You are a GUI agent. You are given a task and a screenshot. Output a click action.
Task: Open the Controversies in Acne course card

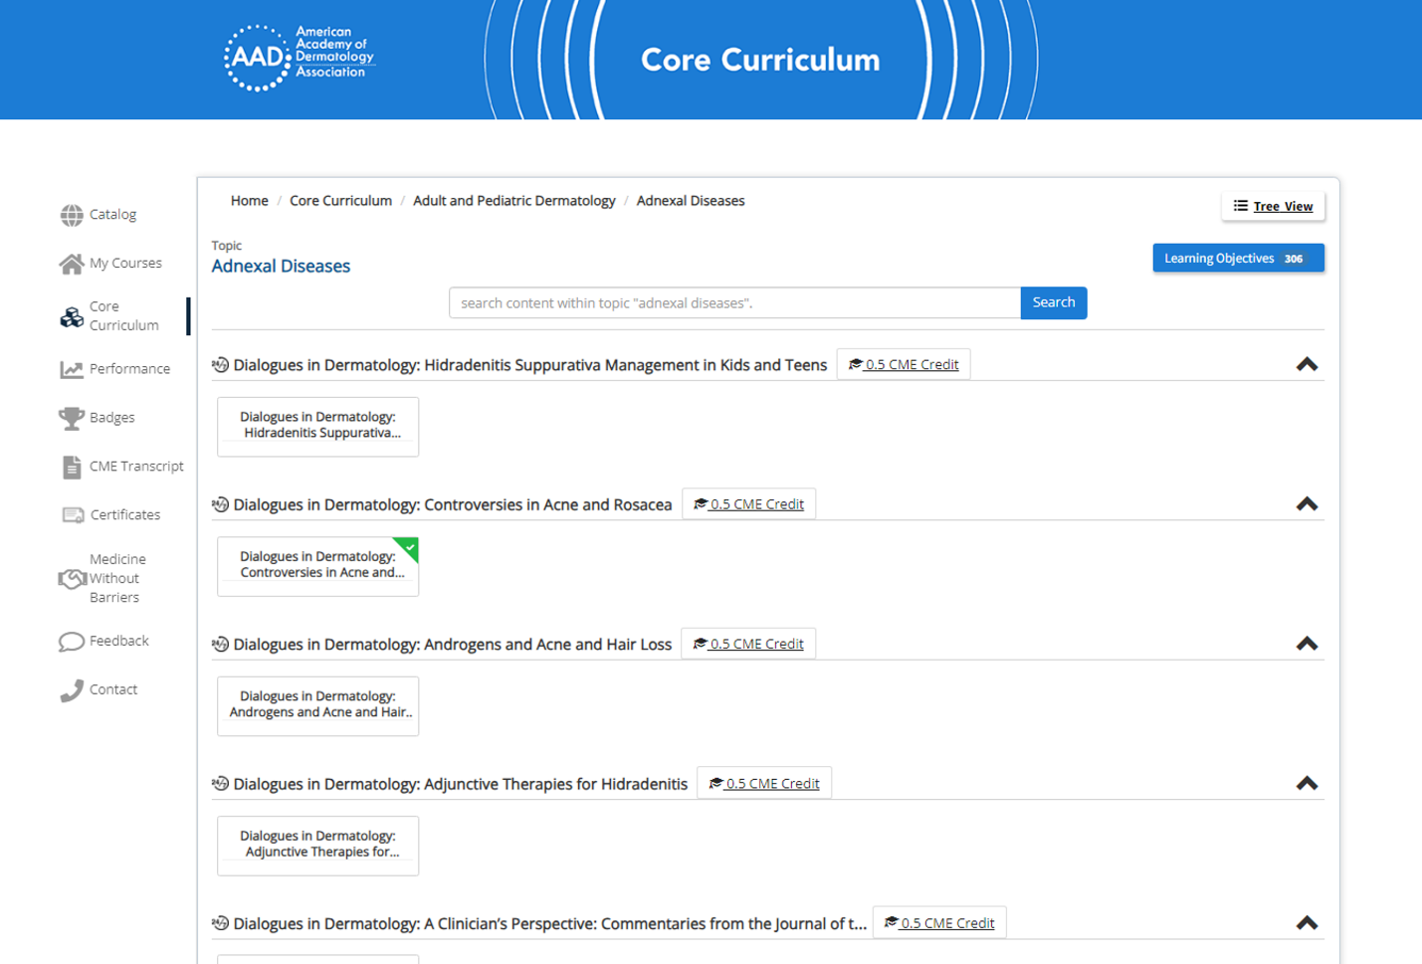[318, 566]
